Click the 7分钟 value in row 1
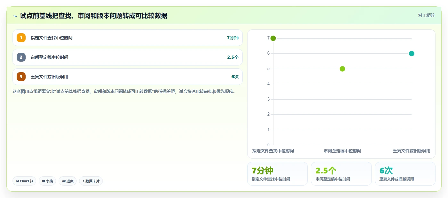 tap(233, 38)
